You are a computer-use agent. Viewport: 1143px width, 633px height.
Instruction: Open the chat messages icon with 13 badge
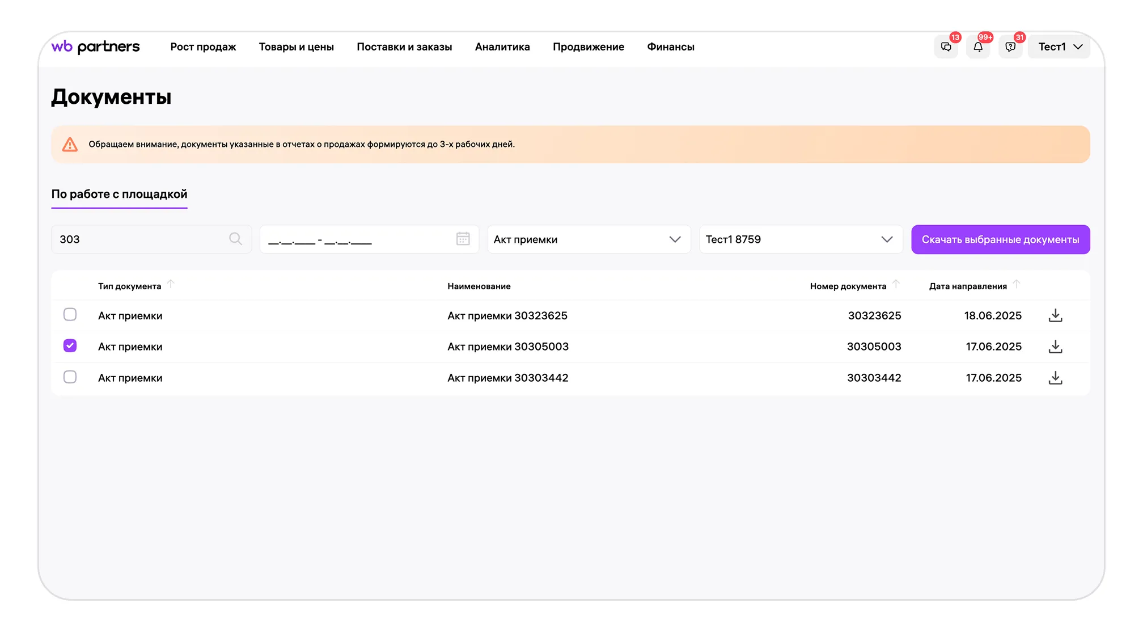[946, 47]
